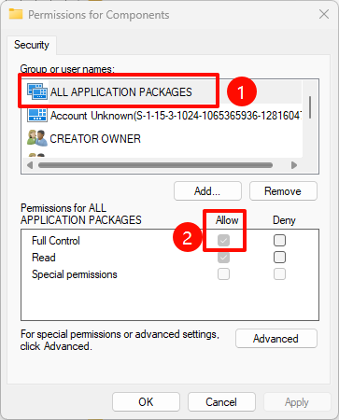Click the horizontal scrollbar thumb of names list

[155, 165]
